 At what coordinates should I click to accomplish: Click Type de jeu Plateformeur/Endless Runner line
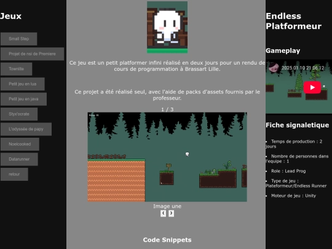tap(296, 183)
